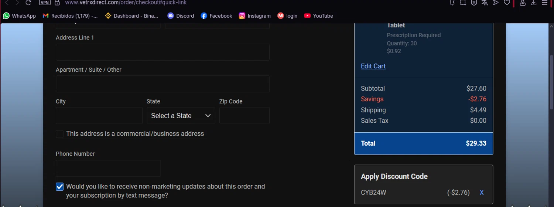The width and height of the screenshot is (554, 207).
Task: Open the Instagram bookmark
Action: [254, 16]
